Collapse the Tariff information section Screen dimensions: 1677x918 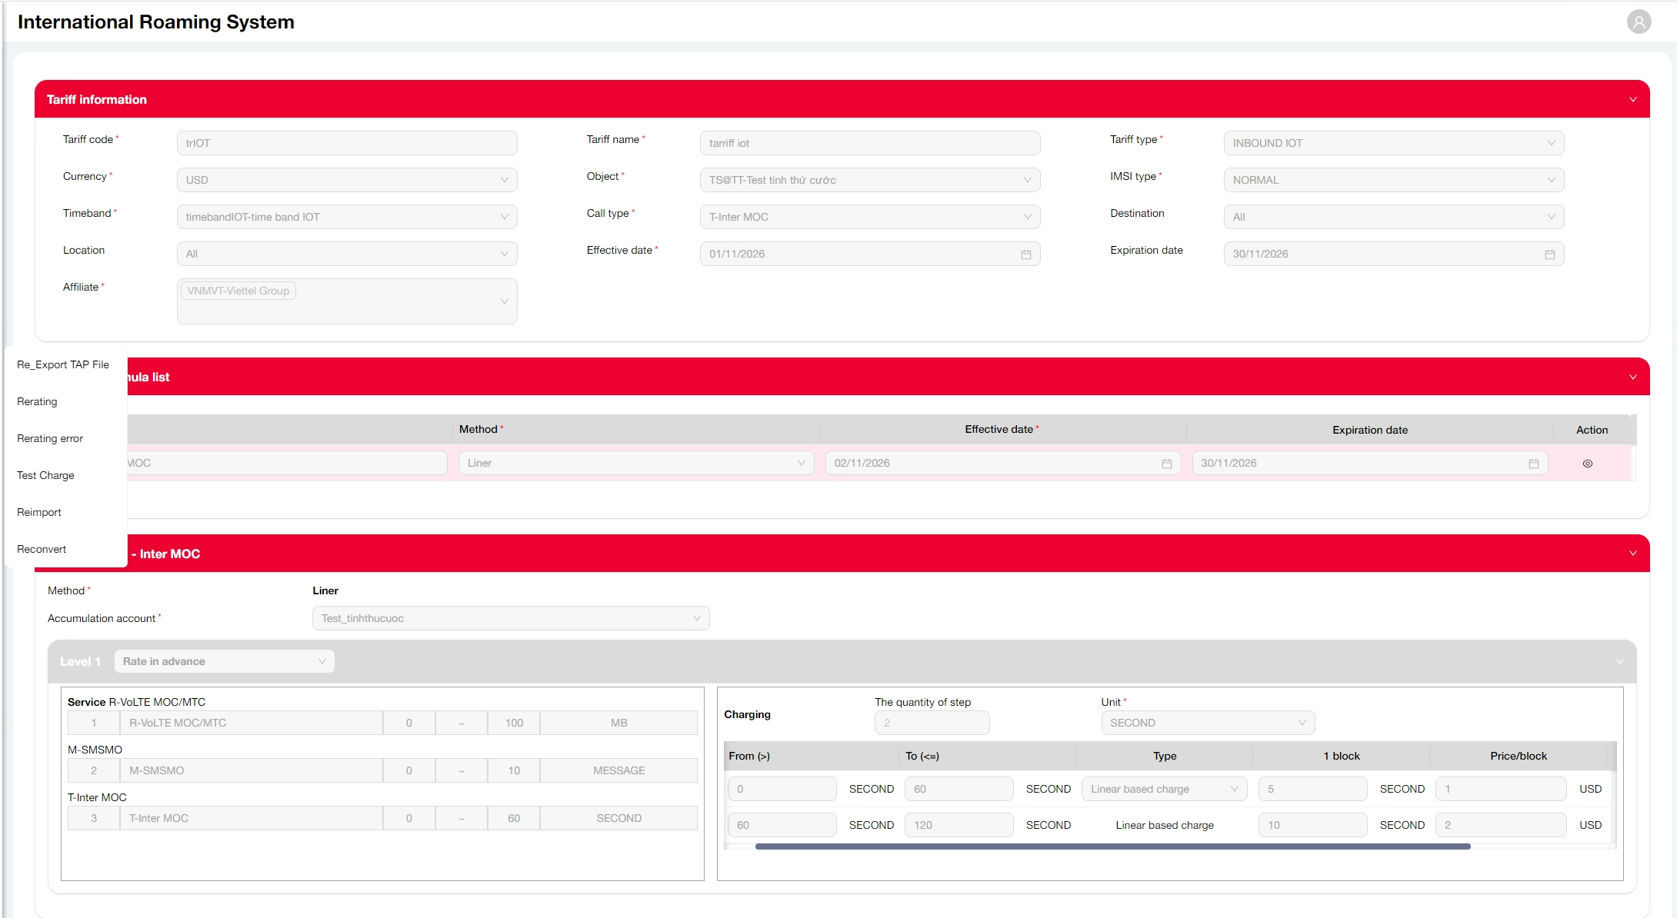pos(1632,99)
